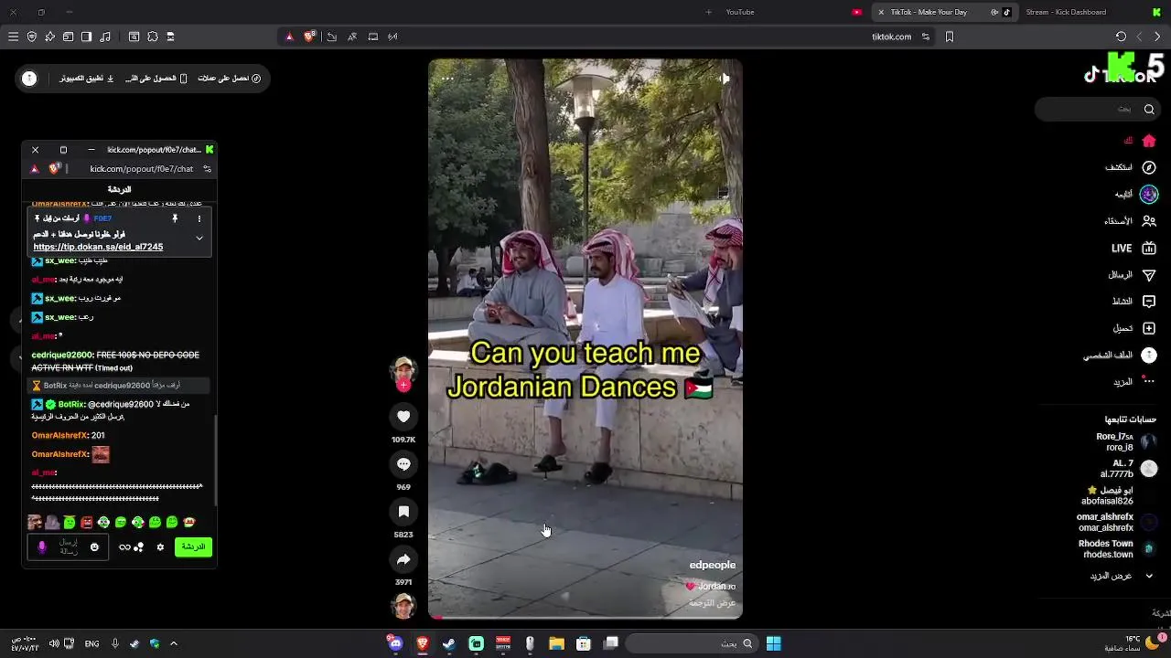Click the round arrow button in the top-left corner
The width and height of the screenshot is (1171, 658).
pos(29,79)
